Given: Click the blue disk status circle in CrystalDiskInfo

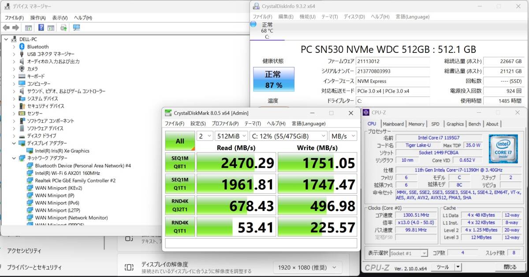Looking at the screenshot, I should (253, 25).
